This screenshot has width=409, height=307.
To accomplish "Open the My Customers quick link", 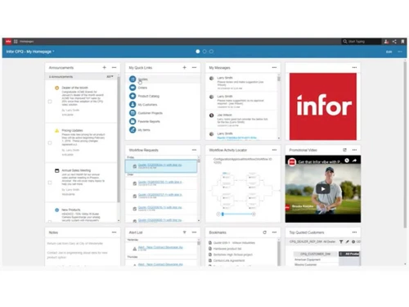I will coord(147,105).
